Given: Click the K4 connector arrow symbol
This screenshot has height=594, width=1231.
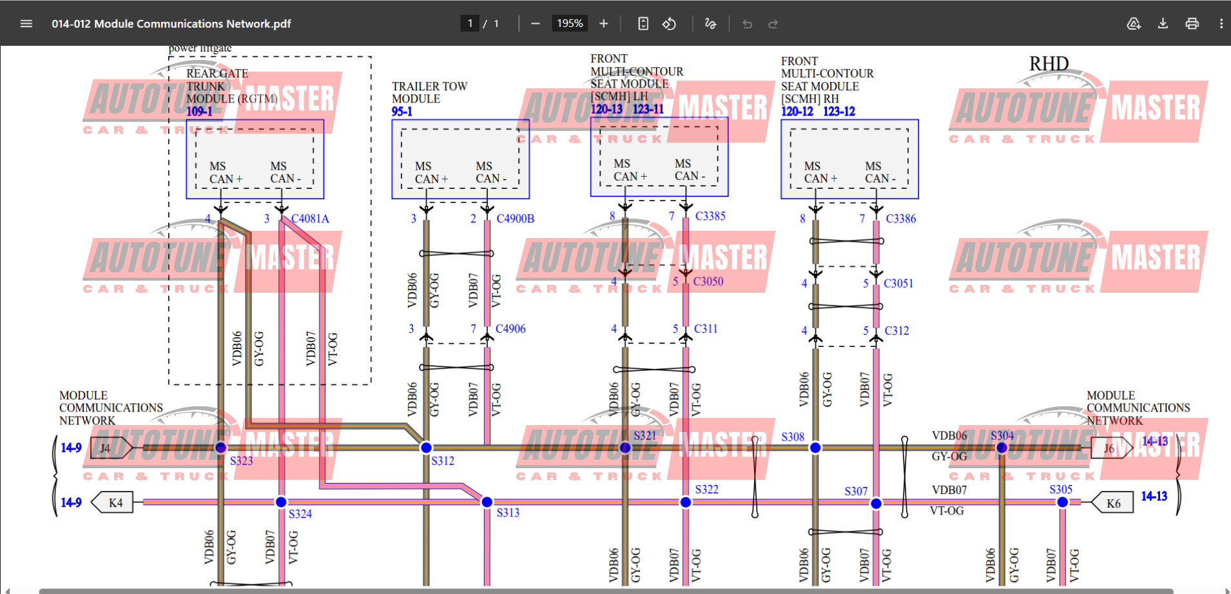Looking at the screenshot, I should 112,502.
